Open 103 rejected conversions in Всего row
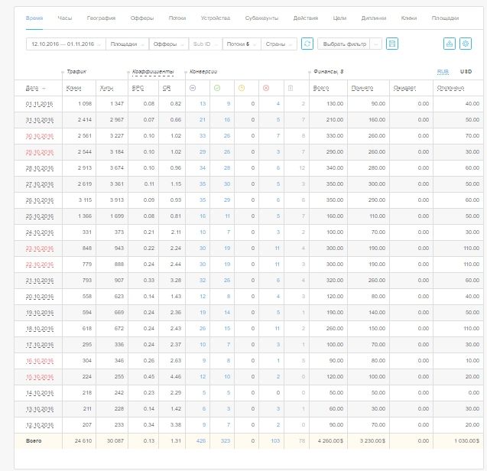The width and height of the screenshot is (487, 471). click(275, 441)
